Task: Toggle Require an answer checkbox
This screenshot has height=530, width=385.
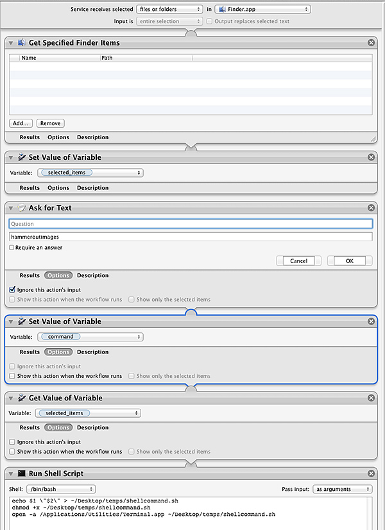Action: click(12, 248)
